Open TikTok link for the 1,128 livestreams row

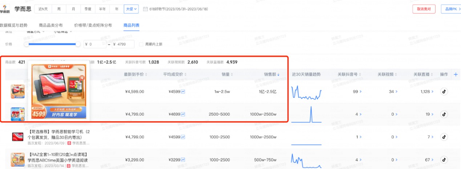tap(444, 91)
